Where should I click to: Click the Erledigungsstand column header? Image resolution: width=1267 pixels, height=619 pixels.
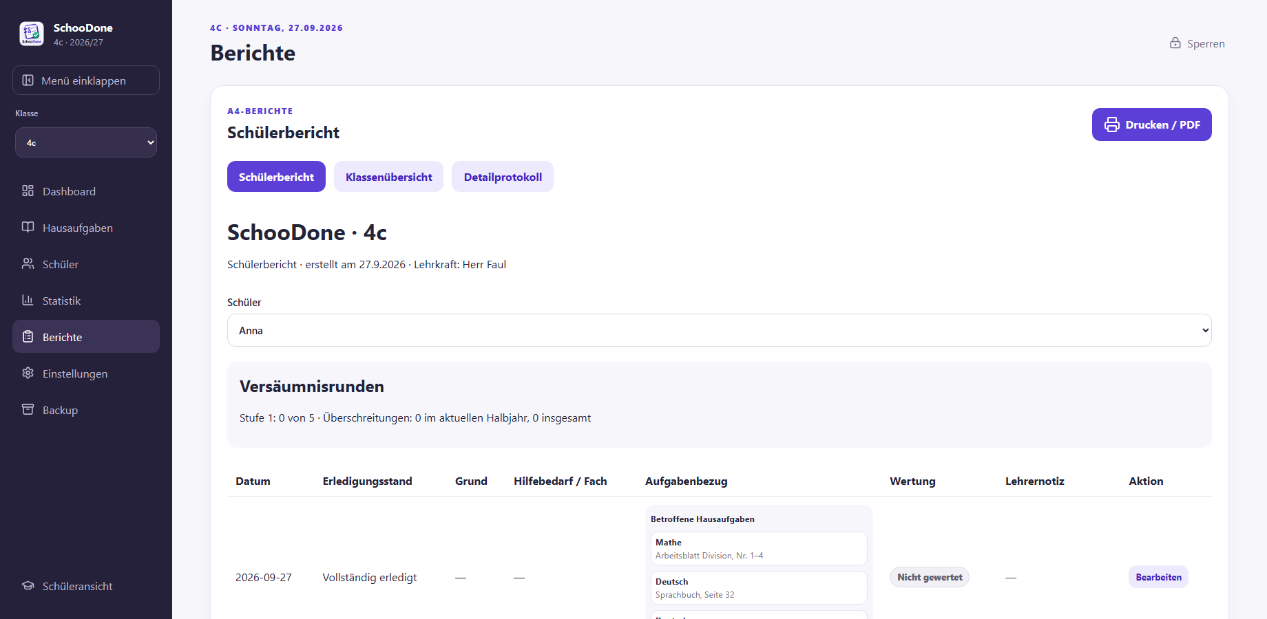click(368, 481)
